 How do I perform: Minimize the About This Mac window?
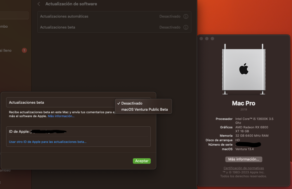[207, 39]
